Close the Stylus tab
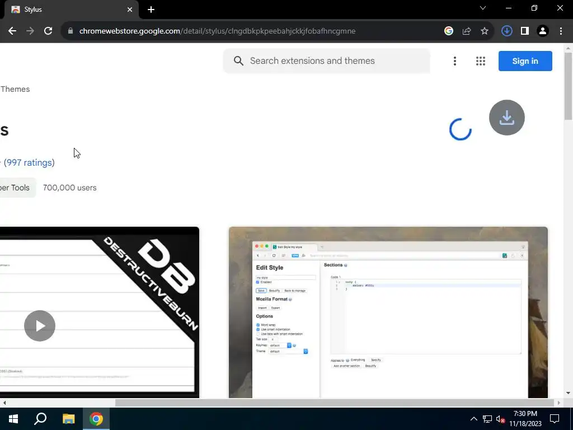The height and width of the screenshot is (430, 573). click(x=130, y=10)
